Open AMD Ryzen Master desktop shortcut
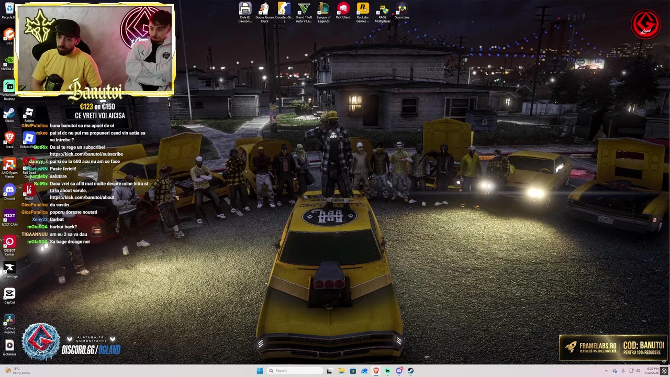This screenshot has width=670, height=377. coord(9,169)
